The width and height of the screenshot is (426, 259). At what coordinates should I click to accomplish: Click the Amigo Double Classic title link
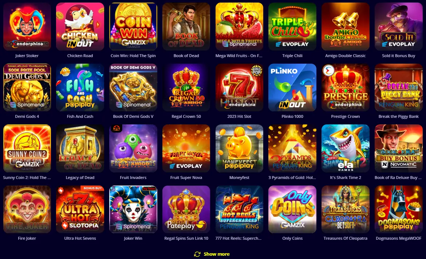pyautogui.click(x=345, y=56)
